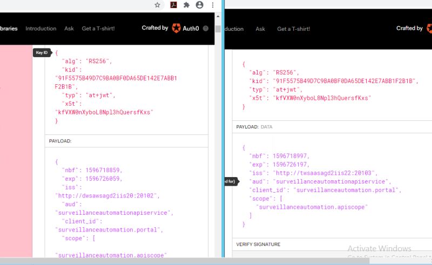Click the kid line in right window header
The height and width of the screenshot is (265, 432).
pos(334,81)
